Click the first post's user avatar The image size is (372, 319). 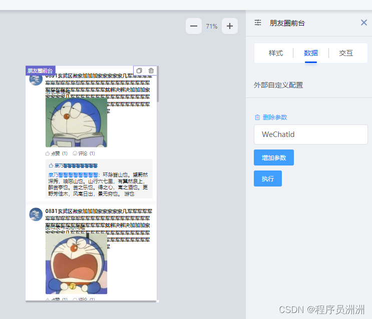click(x=36, y=79)
